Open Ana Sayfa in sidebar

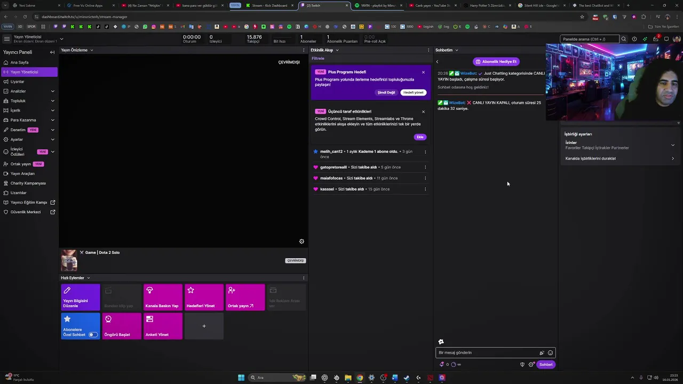click(29, 62)
